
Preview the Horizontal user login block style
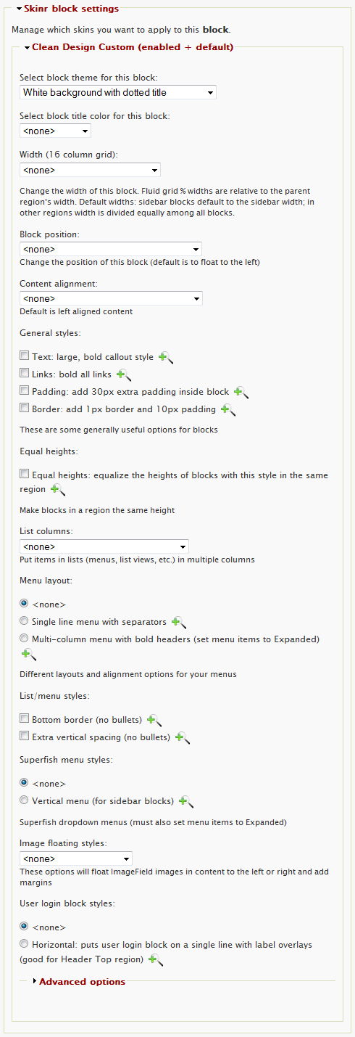coord(155,960)
